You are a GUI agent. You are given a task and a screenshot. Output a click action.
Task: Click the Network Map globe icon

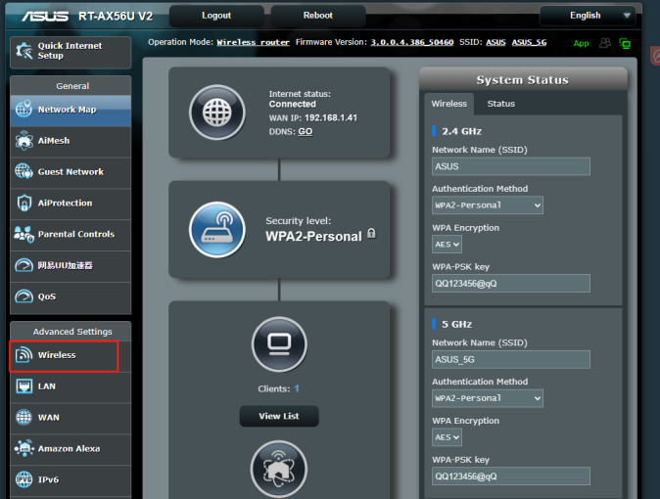24,109
